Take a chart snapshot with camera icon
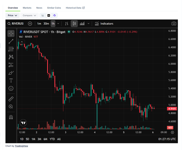 (x=174, y=23)
